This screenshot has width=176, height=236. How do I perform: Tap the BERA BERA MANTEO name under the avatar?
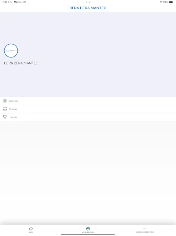click(x=21, y=63)
